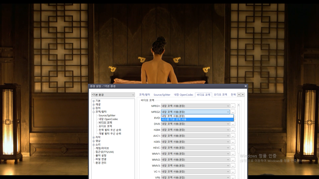Screen dimensions: 319x179
Task: Expand the 소리 tree node
Action: pos(93,145)
